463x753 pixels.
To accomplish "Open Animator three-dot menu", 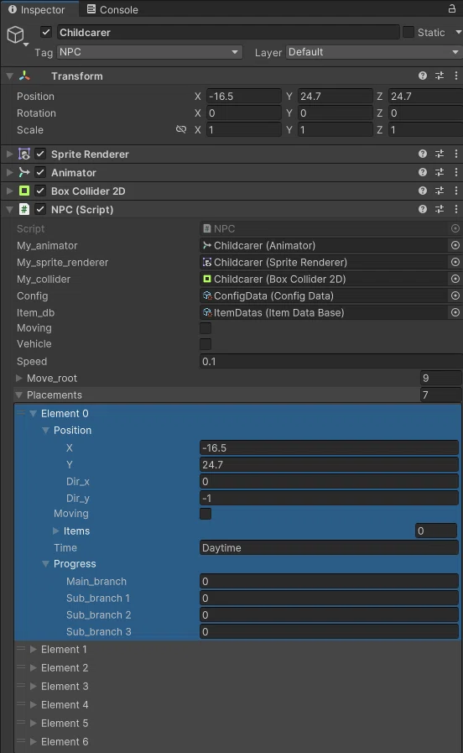I will tap(455, 172).
